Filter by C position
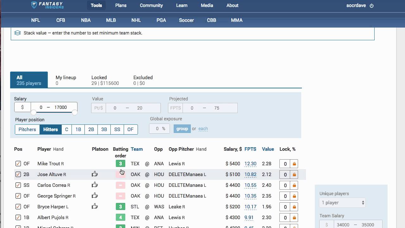The image size is (405, 228). click(66, 130)
